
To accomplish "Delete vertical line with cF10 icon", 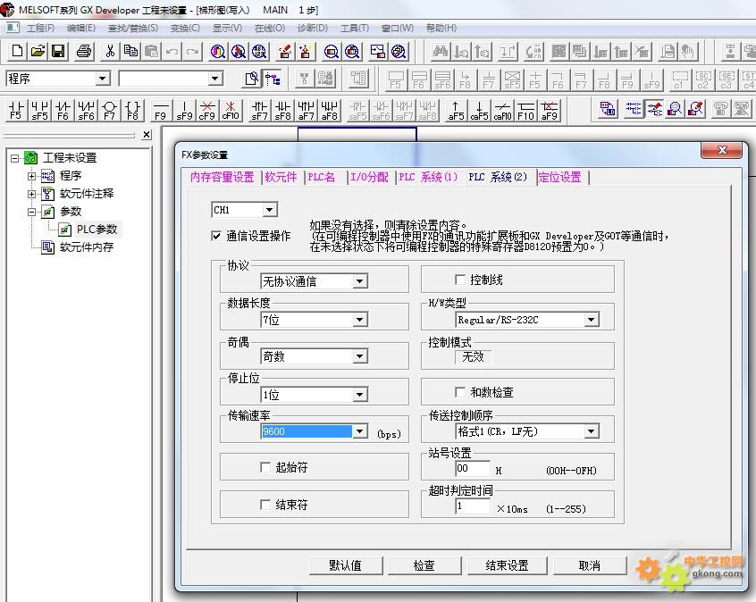I will tap(231, 111).
